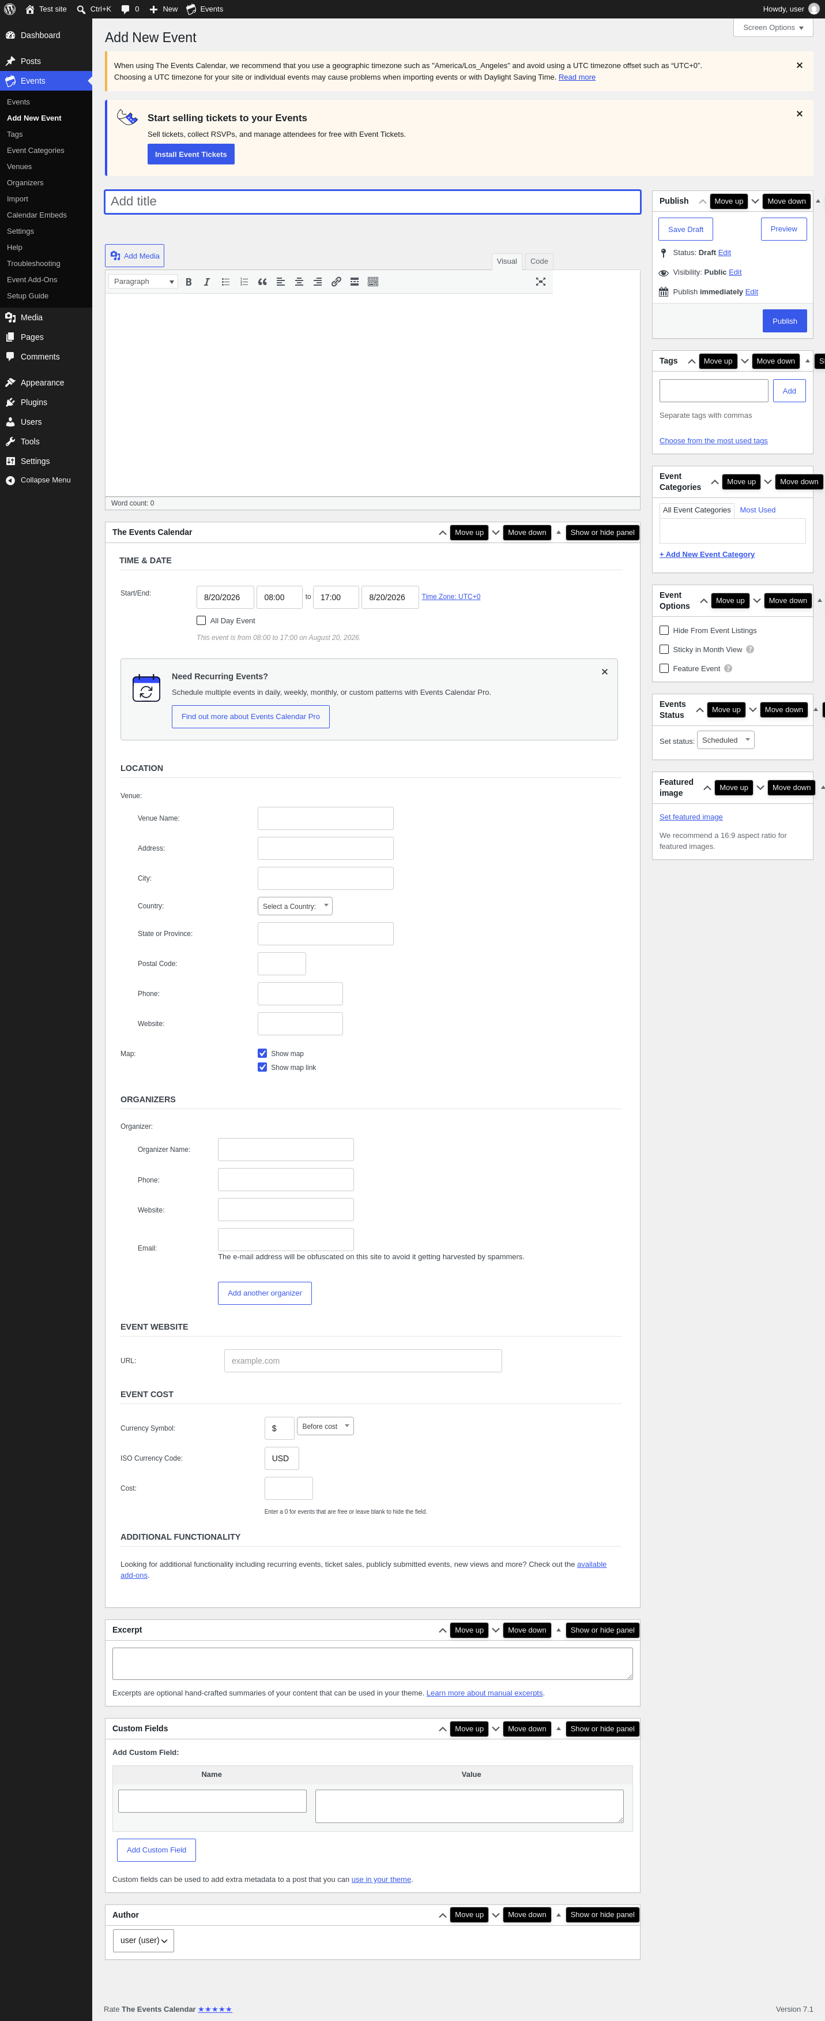Screen dimensions: 825x2021
Task: Insert Read More tag
Action: [354, 282]
